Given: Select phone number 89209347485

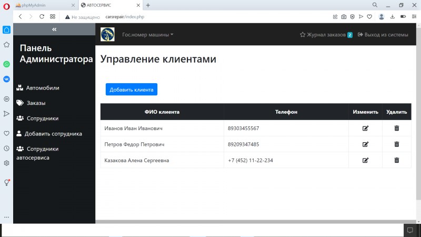Looking at the screenshot, I should click(243, 144).
